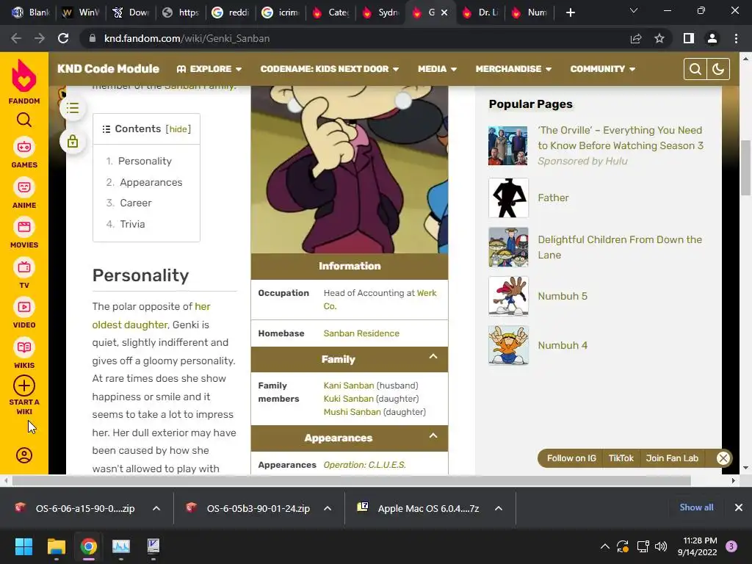Close the downloads bar
Screen dimensions: 752x564
pos(739,507)
